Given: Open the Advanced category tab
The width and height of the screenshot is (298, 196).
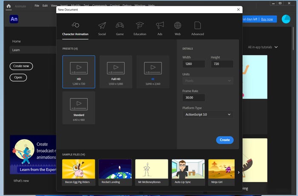Looking at the screenshot, I should [x=198, y=29].
